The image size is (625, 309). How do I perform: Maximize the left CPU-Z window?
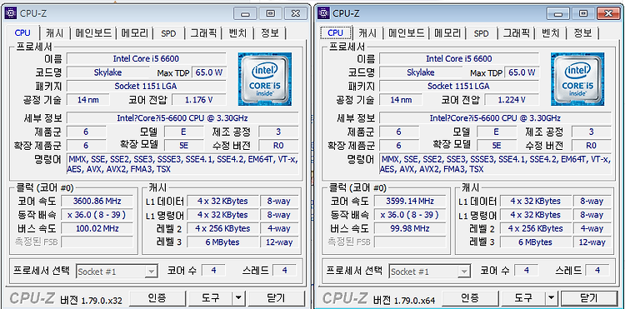(x=271, y=13)
